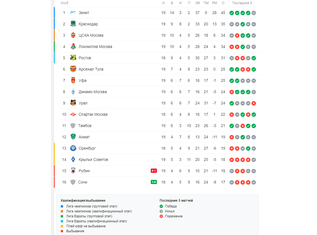Click the ЦСКА Москва club emblem
The height and width of the screenshot is (235, 317).
(x=73, y=35)
